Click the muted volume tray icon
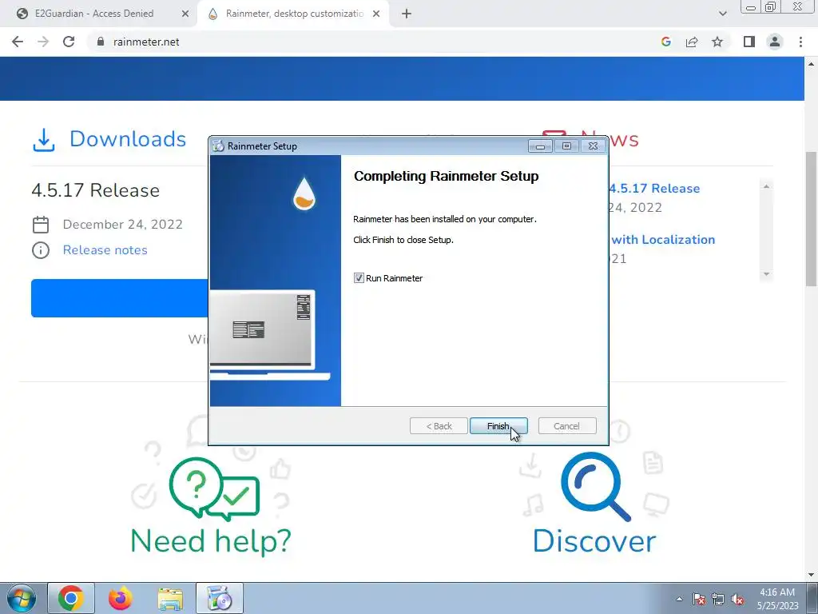This screenshot has height=614, width=818. pyautogui.click(x=737, y=599)
